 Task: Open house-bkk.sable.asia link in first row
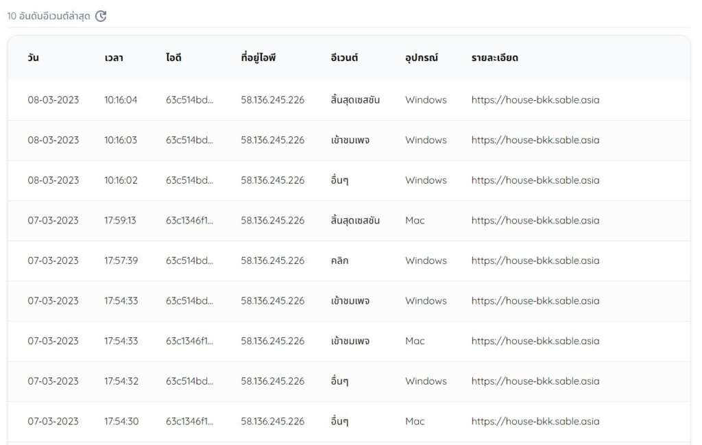point(535,99)
